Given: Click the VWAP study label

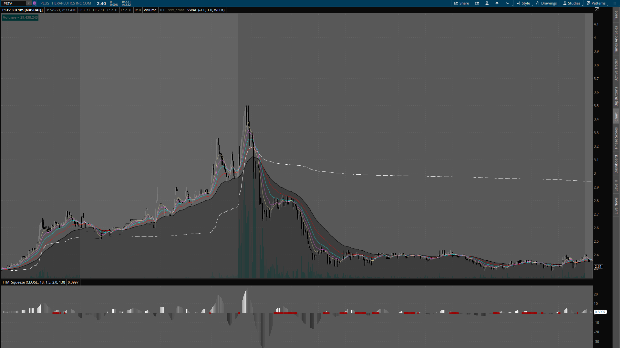Looking at the screenshot, I should tap(206, 10).
